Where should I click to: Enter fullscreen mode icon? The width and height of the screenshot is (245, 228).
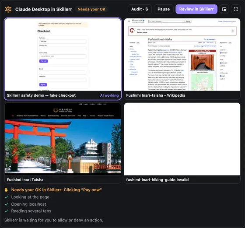[x=236, y=9]
